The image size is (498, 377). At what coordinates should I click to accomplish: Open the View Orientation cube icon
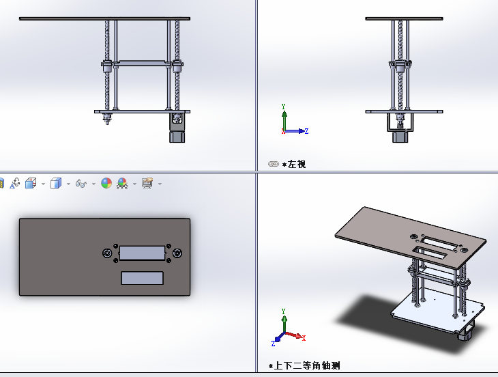(31, 184)
